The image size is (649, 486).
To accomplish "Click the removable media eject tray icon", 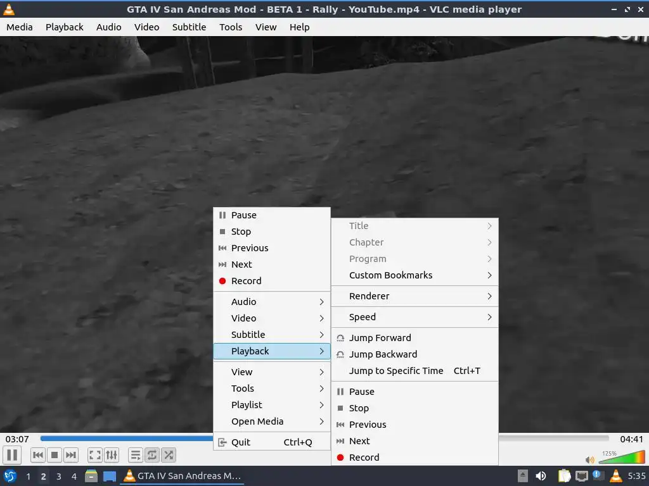I will (x=523, y=476).
